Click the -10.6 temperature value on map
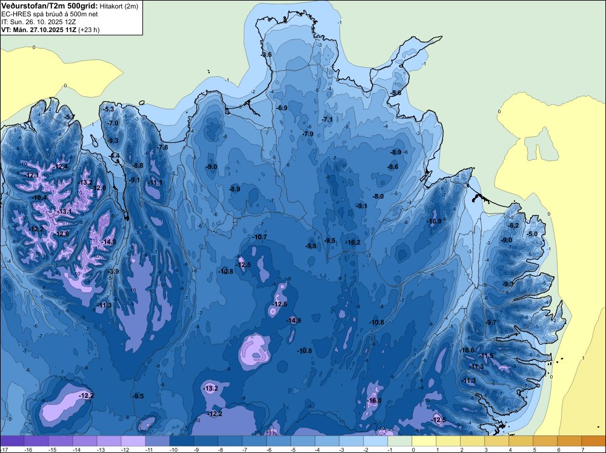606x453 pixels. click(467, 350)
